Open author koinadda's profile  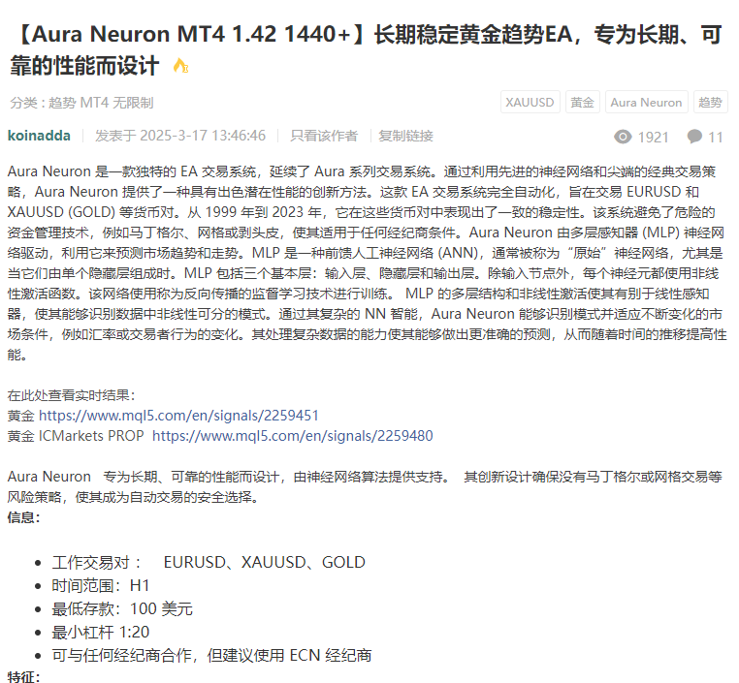point(39,136)
